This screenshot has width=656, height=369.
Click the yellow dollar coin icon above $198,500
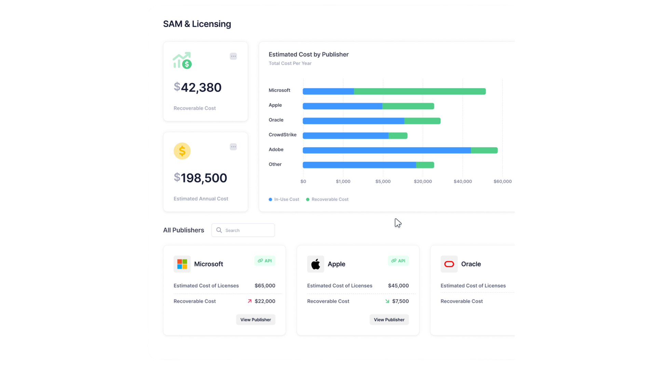182,151
